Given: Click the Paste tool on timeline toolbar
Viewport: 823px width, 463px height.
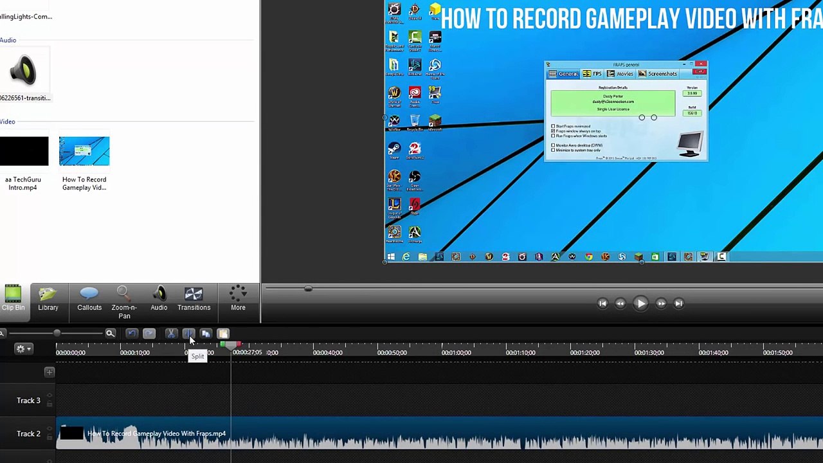Looking at the screenshot, I should 223,334.
